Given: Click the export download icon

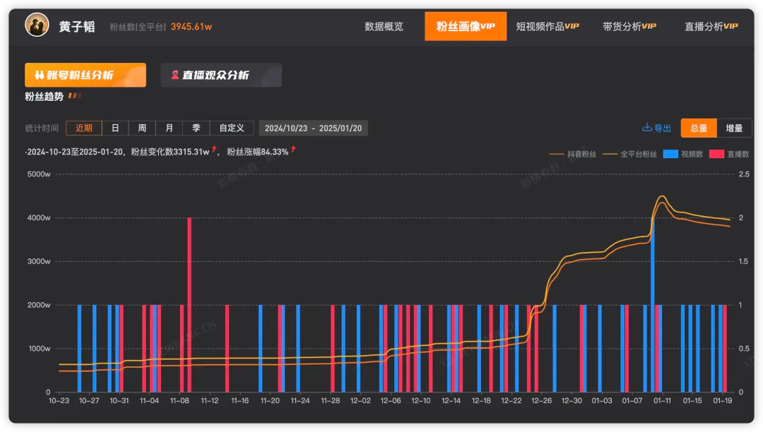Looking at the screenshot, I should [646, 128].
